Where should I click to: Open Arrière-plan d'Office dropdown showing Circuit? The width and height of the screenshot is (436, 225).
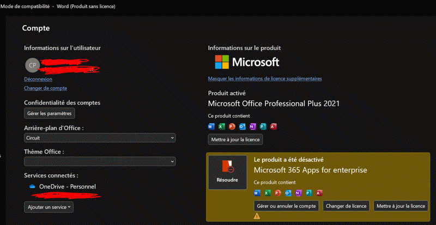pos(100,138)
